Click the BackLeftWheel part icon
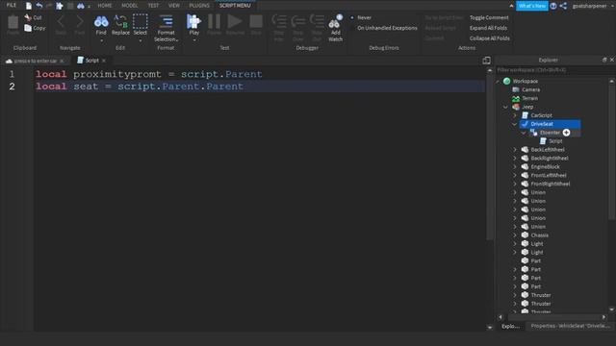Image resolution: width=616 pixels, height=346 pixels. tap(525, 150)
